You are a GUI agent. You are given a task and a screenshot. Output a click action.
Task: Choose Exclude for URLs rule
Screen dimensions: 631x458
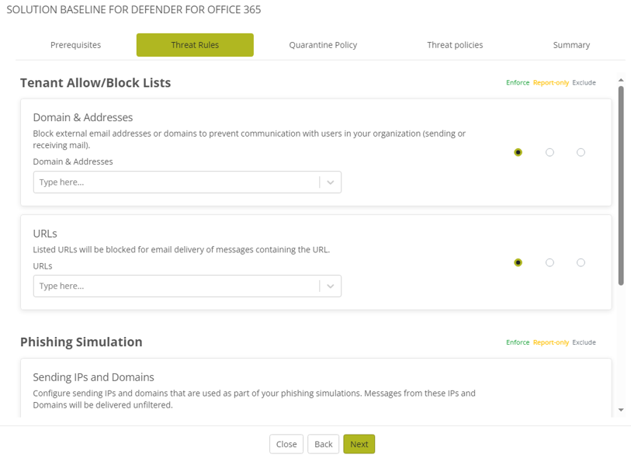pyautogui.click(x=581, y=262)
